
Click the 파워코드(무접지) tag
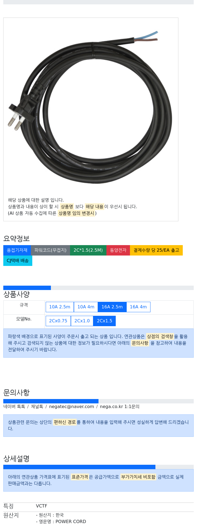tap(50, 250)
